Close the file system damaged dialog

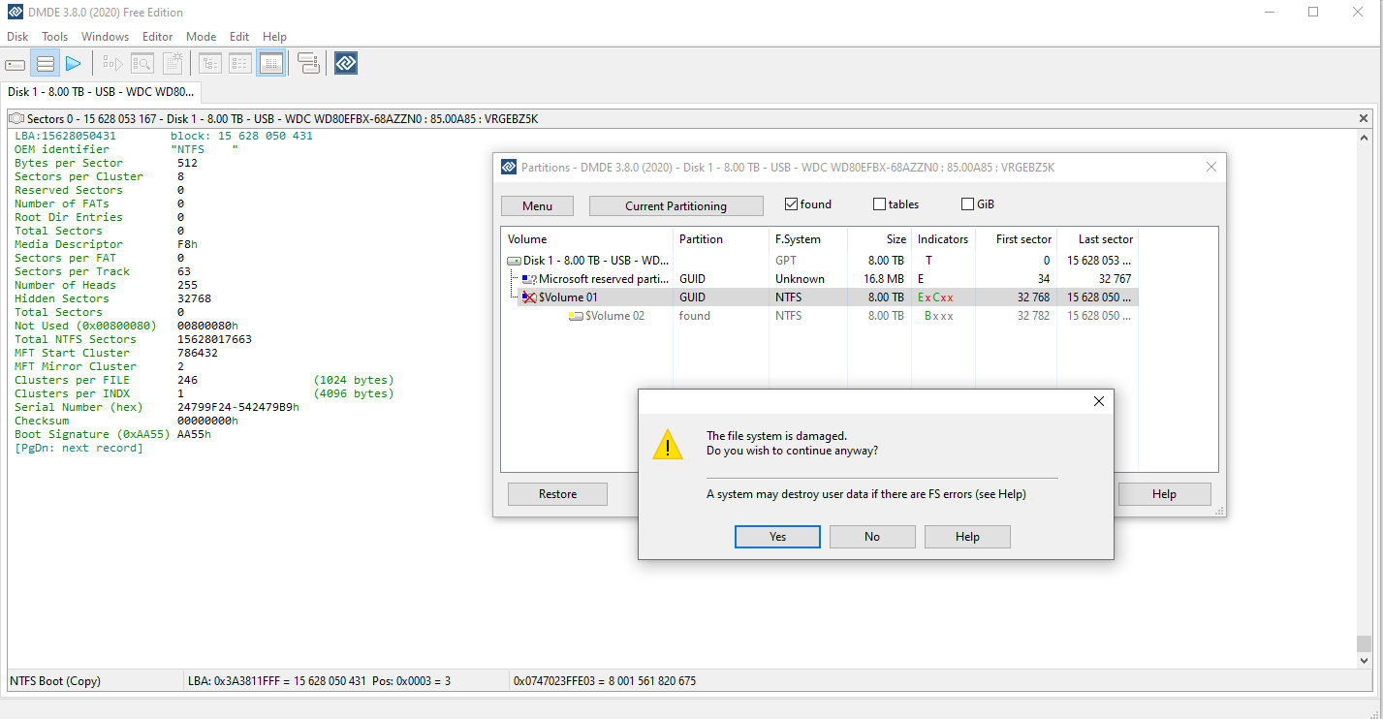coord(1098,401)
